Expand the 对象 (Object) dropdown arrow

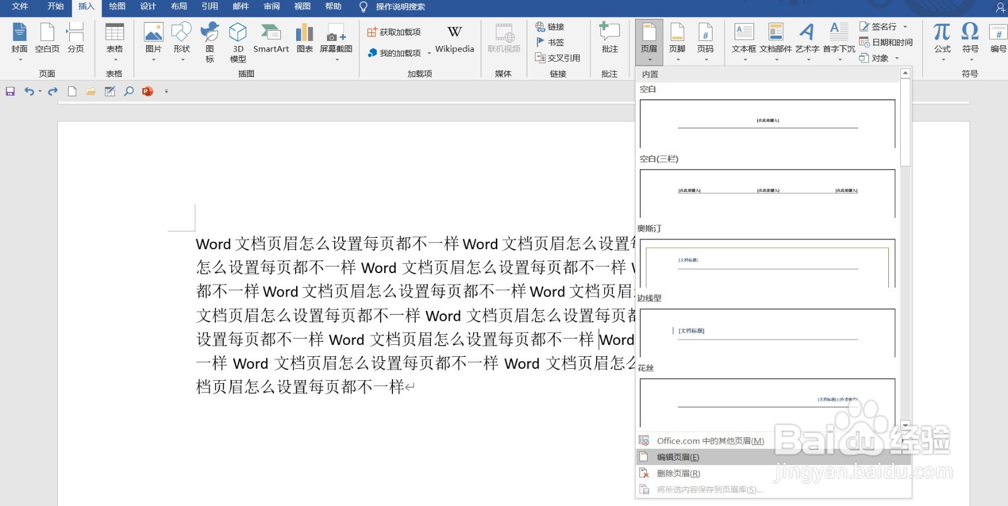click(x=897, y=58)
